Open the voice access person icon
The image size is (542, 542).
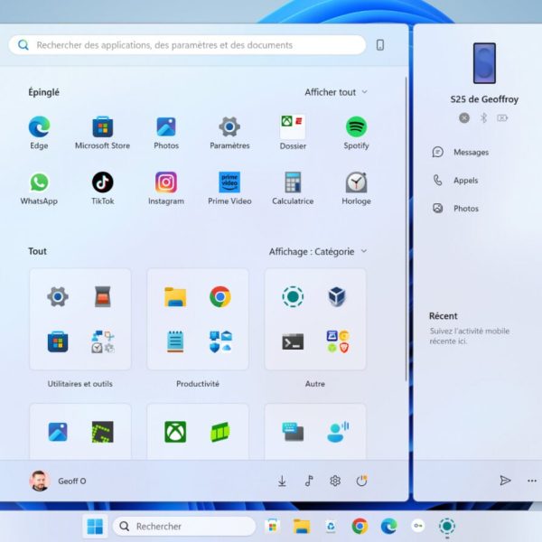[x=338, y=432]
